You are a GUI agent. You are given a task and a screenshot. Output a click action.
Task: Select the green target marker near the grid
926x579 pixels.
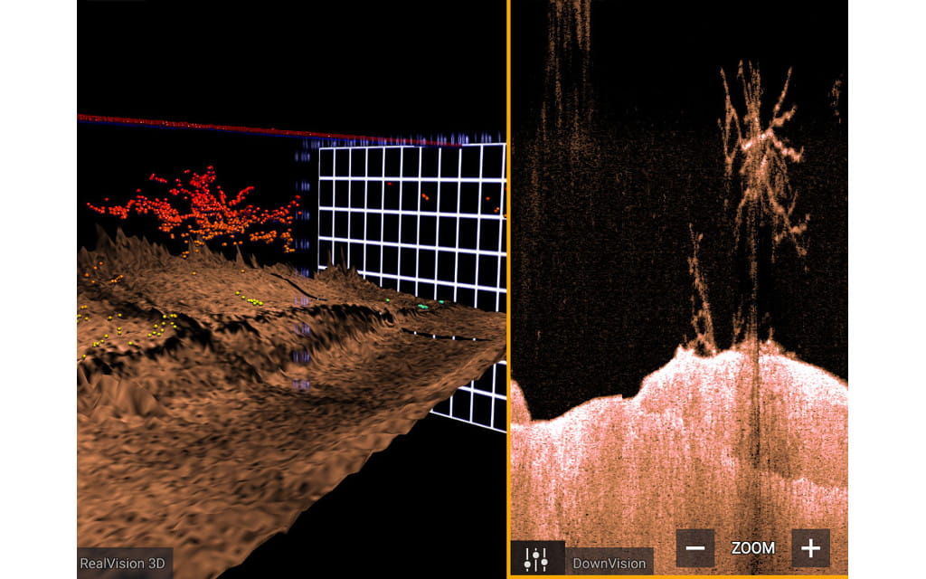(x=422, y=307)
